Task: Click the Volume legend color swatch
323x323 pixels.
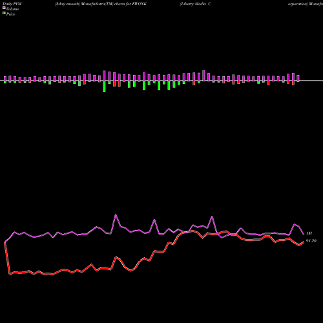Action: [4, 8]
